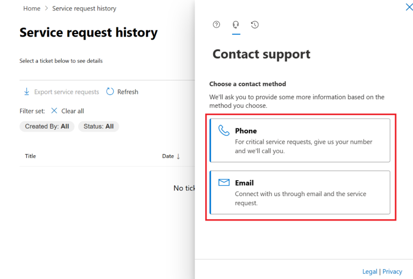Image resolution: width=413 pixels, height=279 pixels.
Task: Open the Status: All filter
Action: point(99,126)
